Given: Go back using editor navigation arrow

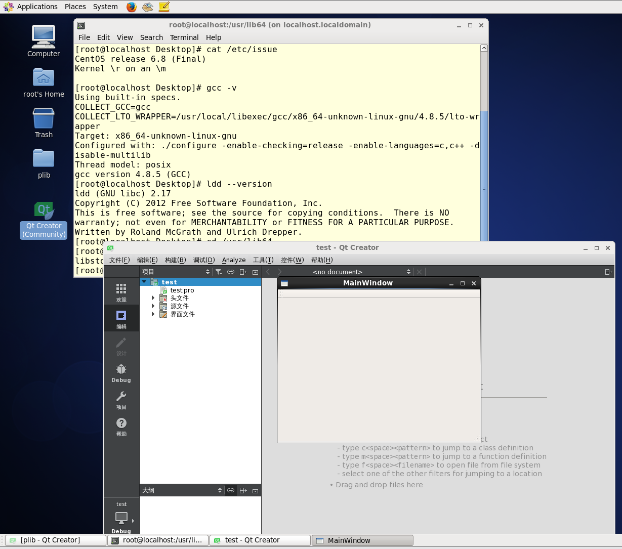Looking at the screenshot, I should pyautogui.click(x=268, y=272).
